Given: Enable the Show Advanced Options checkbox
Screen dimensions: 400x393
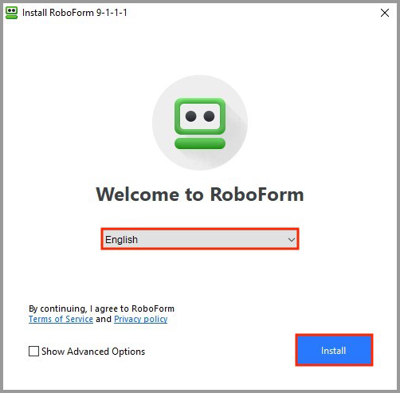Looking at the screenshot, I should coord(33,351).
